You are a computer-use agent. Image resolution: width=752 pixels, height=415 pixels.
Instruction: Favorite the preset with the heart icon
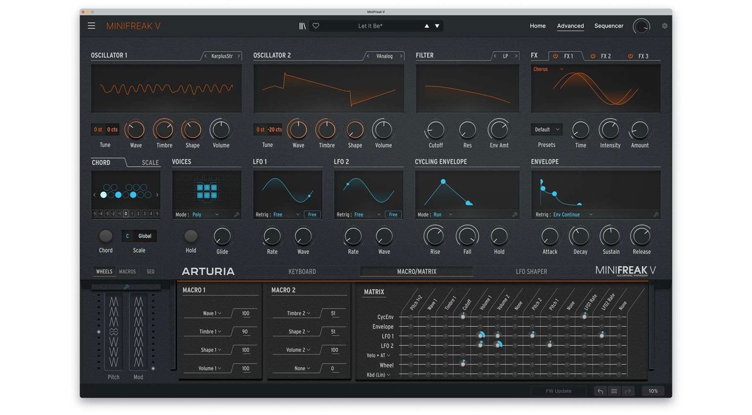(x=316, y=26)
